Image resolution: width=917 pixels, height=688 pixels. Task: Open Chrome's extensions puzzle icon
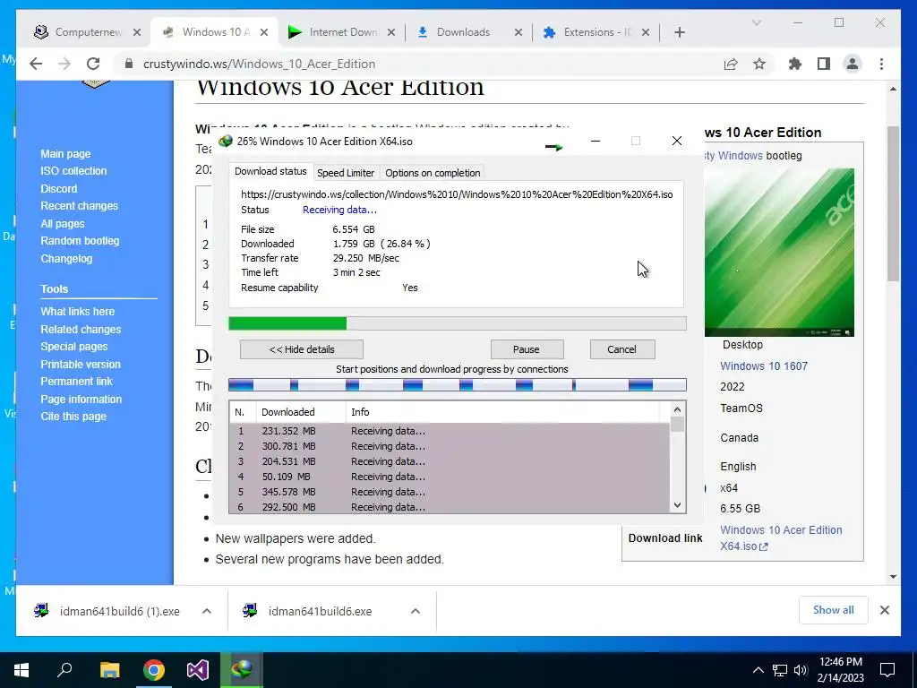pyautogui.click(x=795, y=64)
